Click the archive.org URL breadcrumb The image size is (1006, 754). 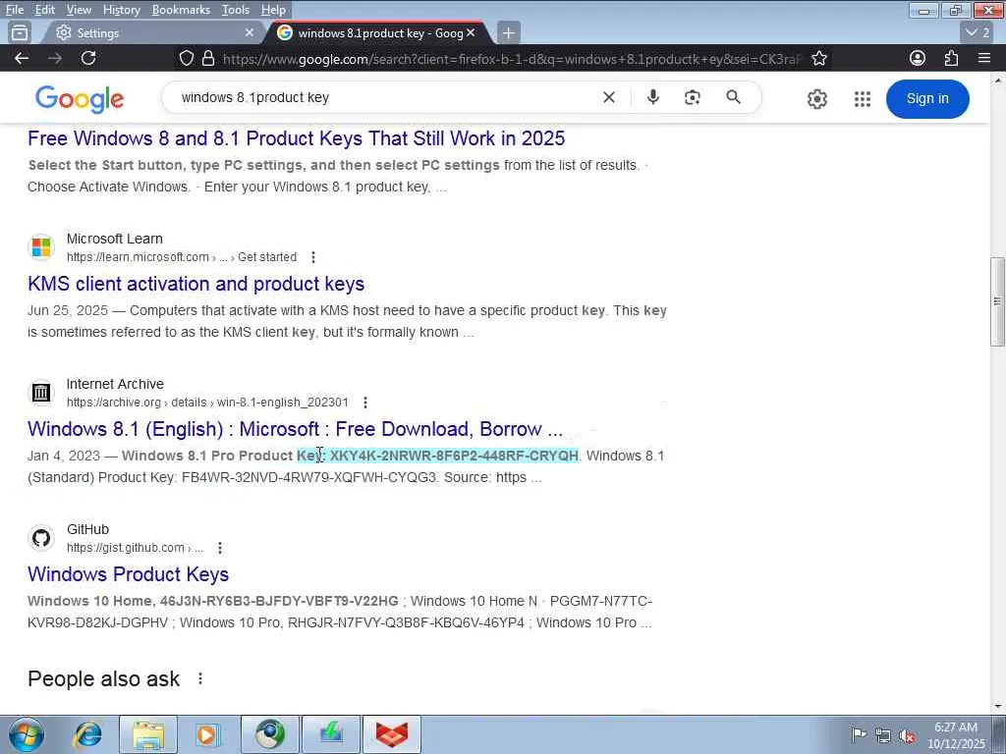[208, 403]
